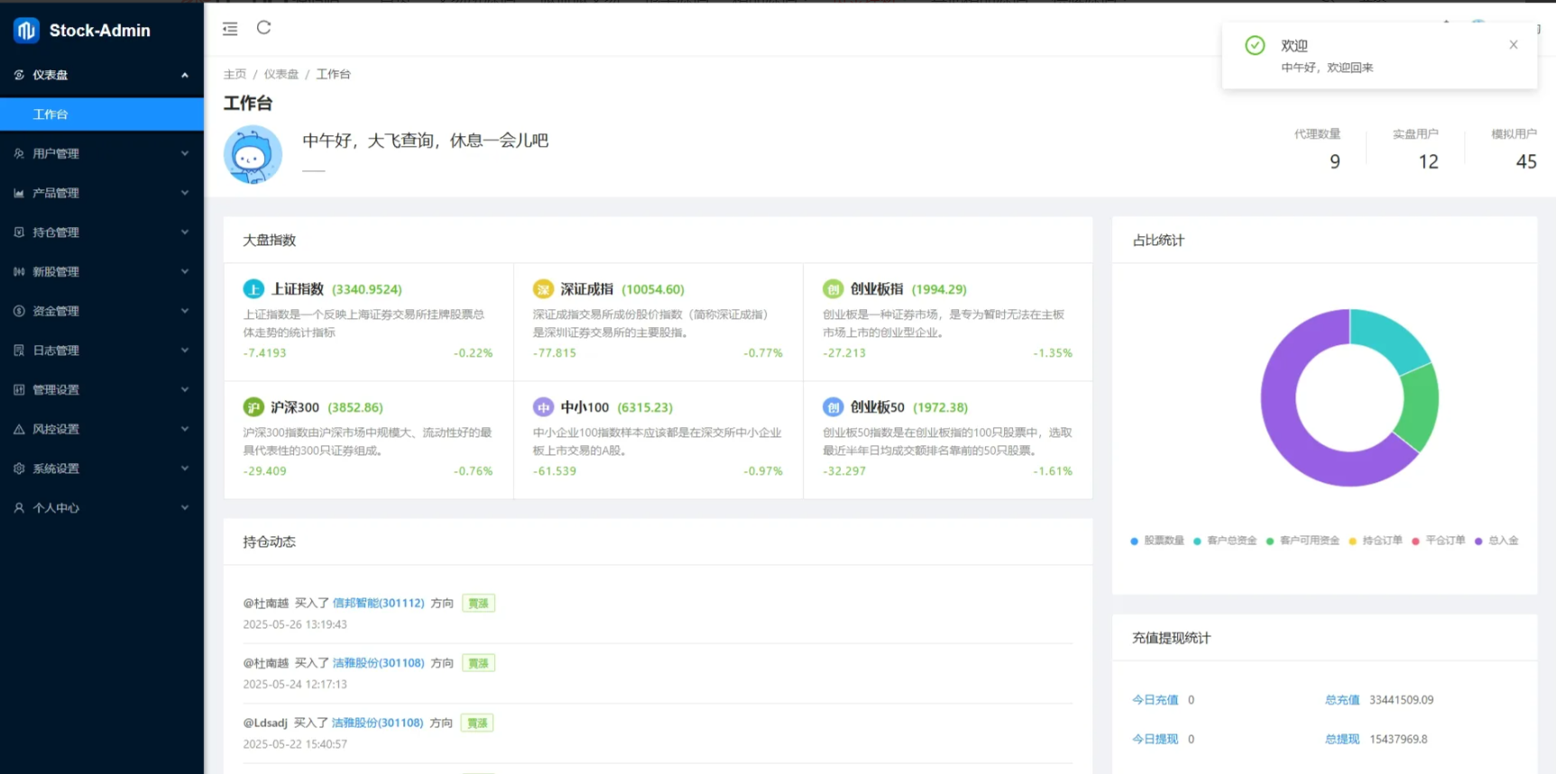Screen dimensions: 1556x774
Task: Expand the 管理设置 menu chevron
Action: pos(185,389)
